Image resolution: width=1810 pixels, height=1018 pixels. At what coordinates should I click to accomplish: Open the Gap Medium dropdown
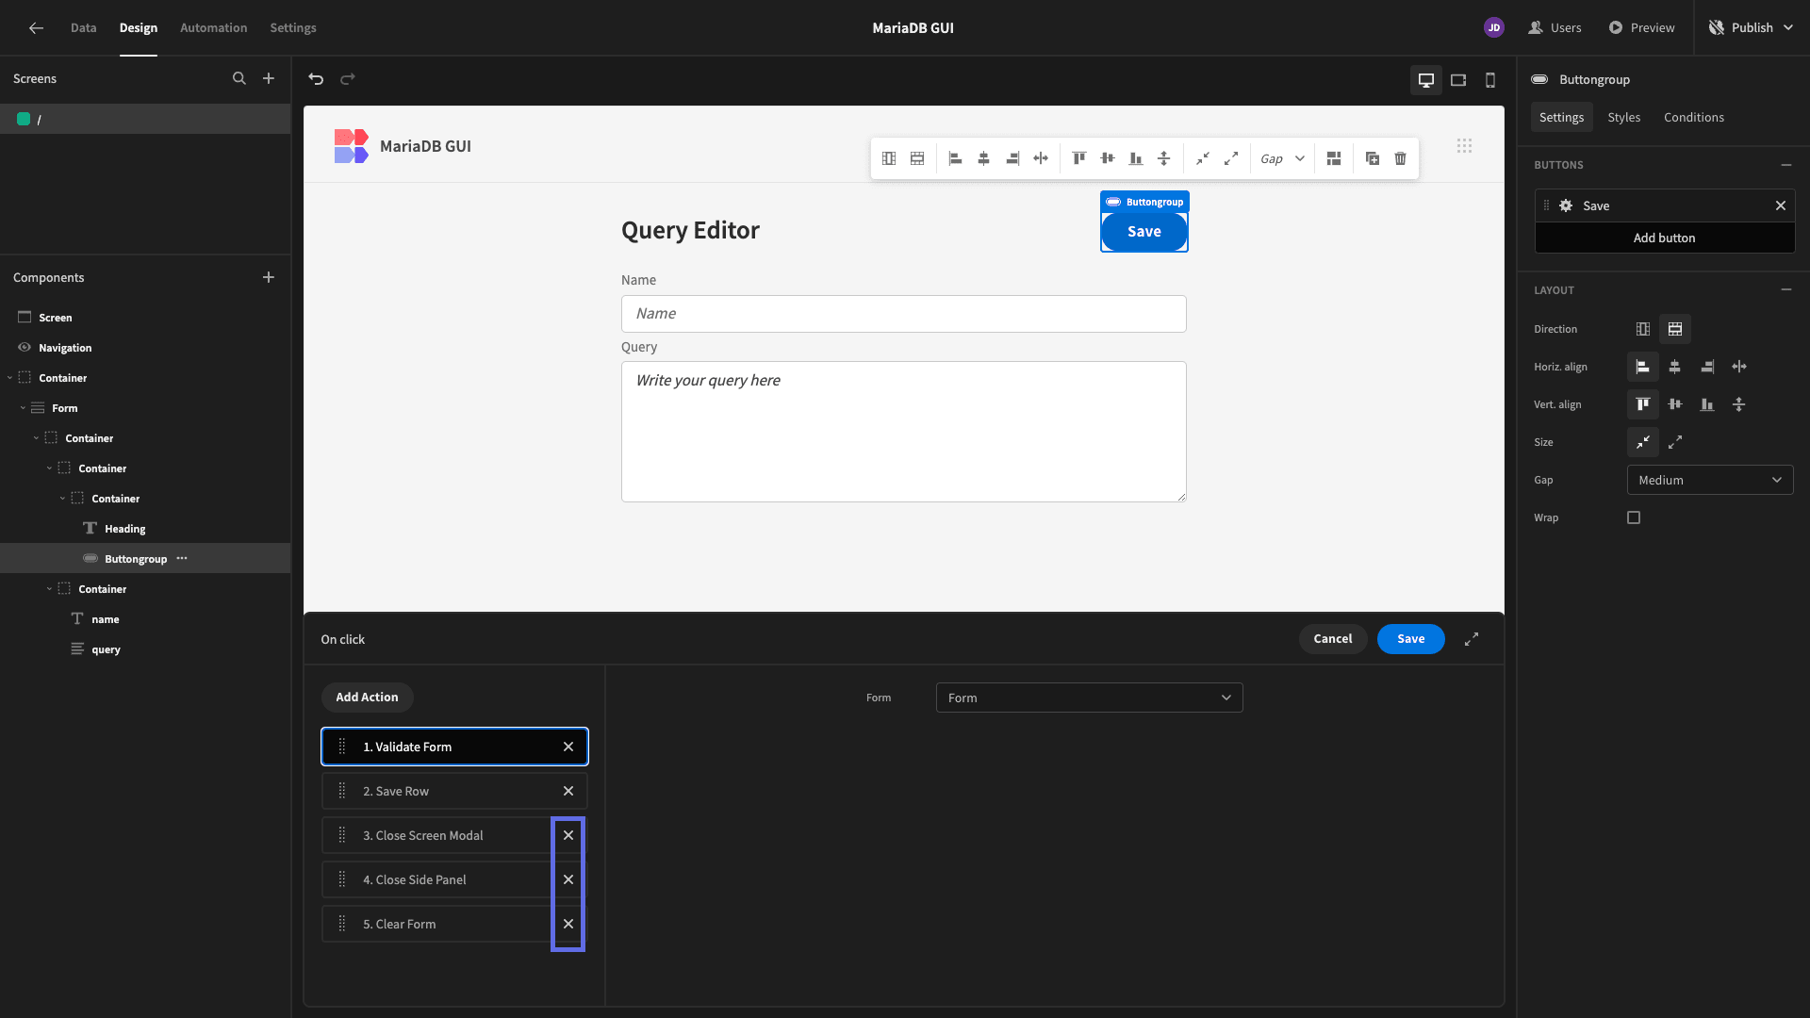point(1710,480)
